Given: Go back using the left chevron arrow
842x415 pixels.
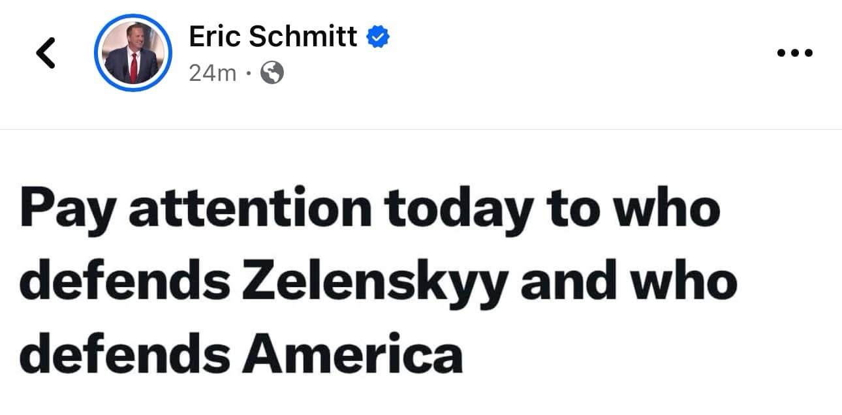Looking at the screenshot, I should point(45,53).
